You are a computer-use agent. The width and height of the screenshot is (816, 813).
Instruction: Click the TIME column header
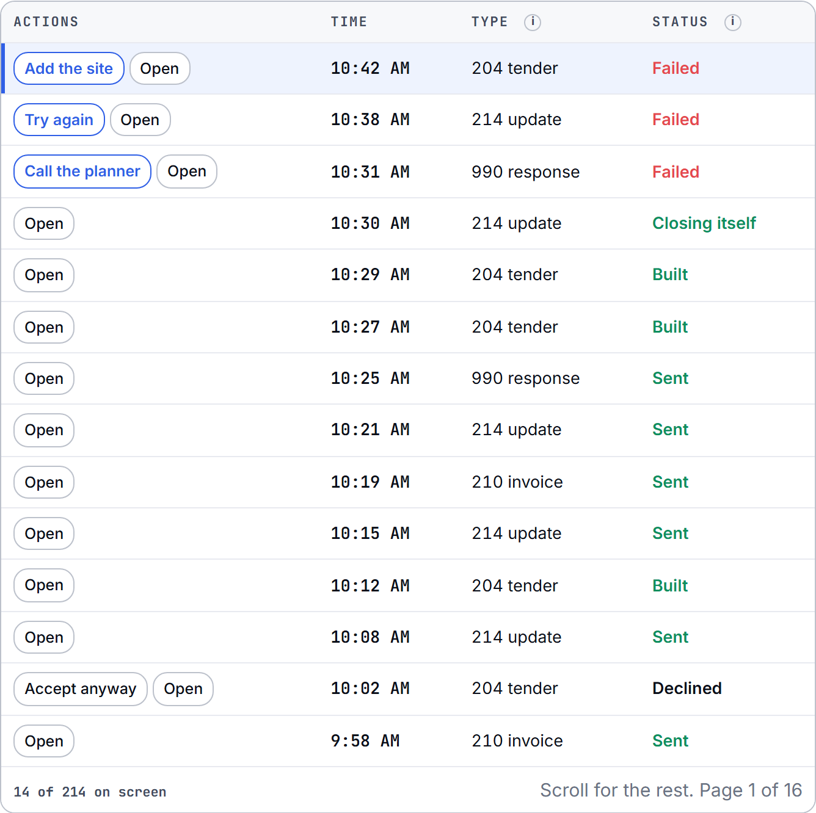(x=349, y=22)
